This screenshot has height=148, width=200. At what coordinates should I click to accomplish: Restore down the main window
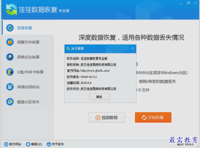(188, 3)
